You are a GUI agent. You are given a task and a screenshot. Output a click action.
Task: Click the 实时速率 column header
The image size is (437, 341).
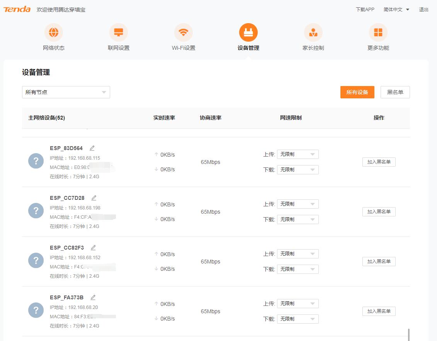click(x=164, y=118)
